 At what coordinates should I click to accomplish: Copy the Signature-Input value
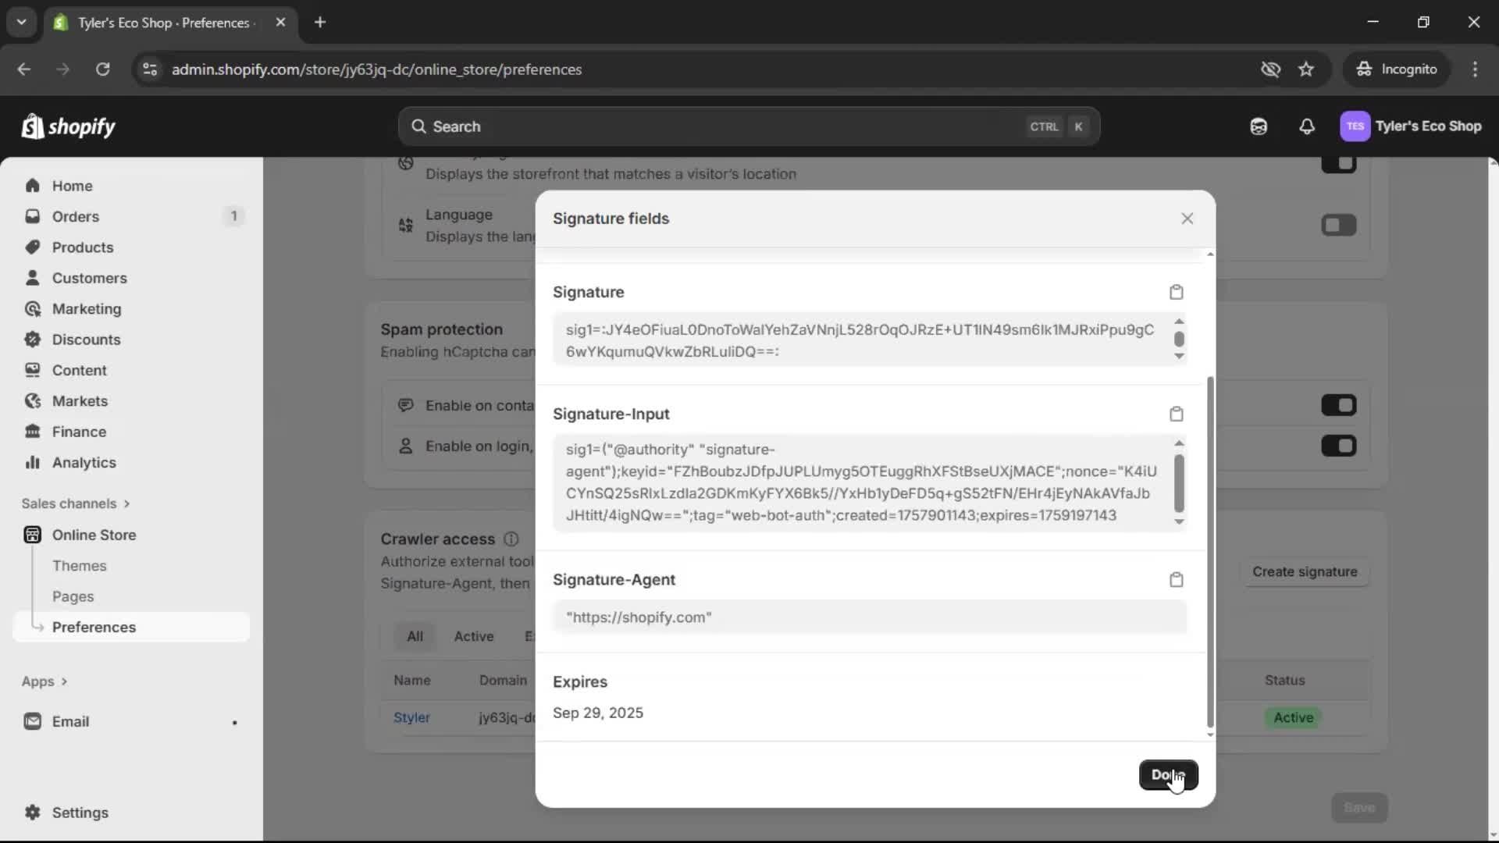point(1176,414)
